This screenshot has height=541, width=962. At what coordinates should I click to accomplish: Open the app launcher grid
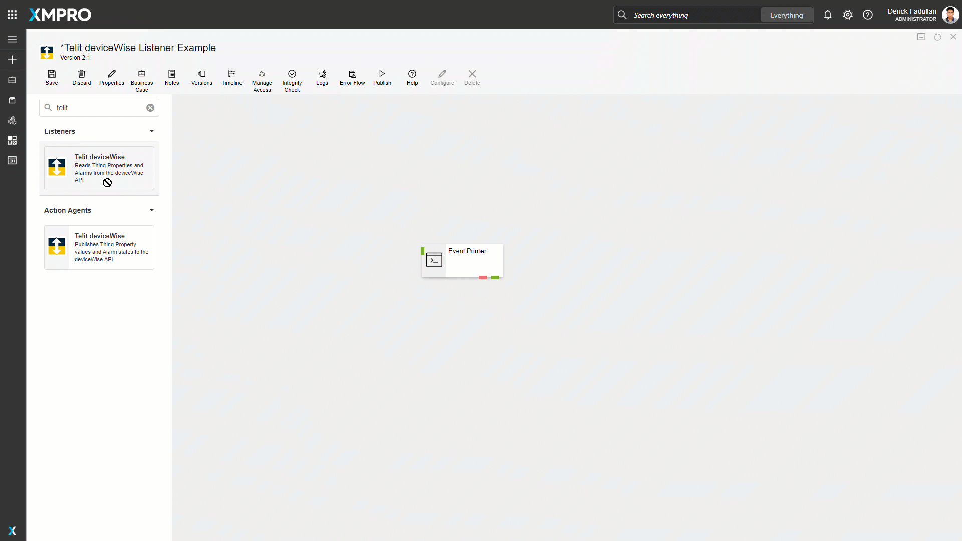(12, 15)
